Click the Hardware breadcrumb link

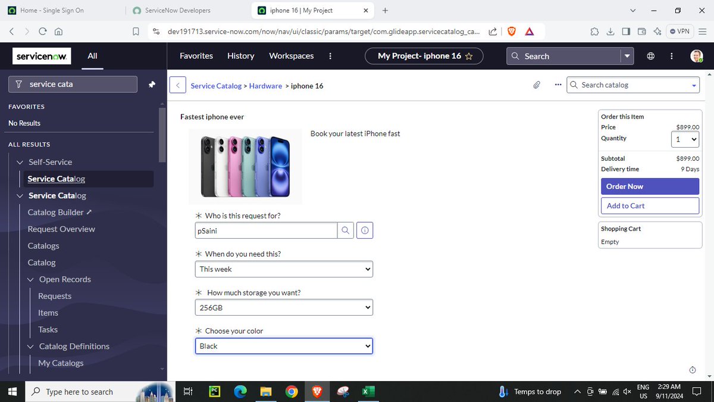pos(265,86)
